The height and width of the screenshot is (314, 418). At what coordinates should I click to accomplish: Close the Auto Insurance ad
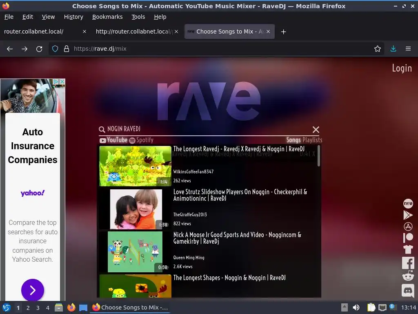[62, 82]
